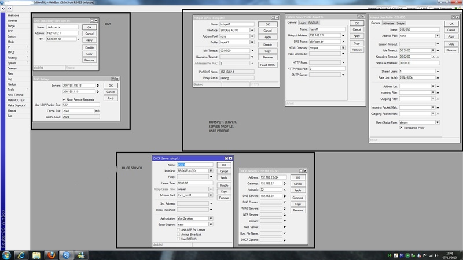Open Firefox from the Windows taskbar
Viewport: 463px width, 260px height.
pos(50,255)
